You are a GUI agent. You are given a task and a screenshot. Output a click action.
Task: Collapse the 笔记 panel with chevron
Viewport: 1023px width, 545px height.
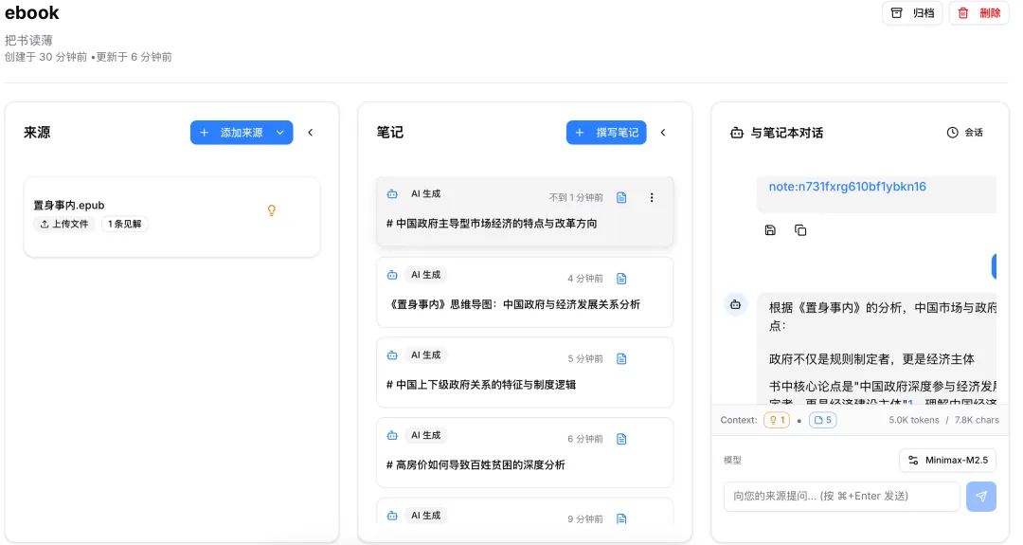[x=663, y=133]
